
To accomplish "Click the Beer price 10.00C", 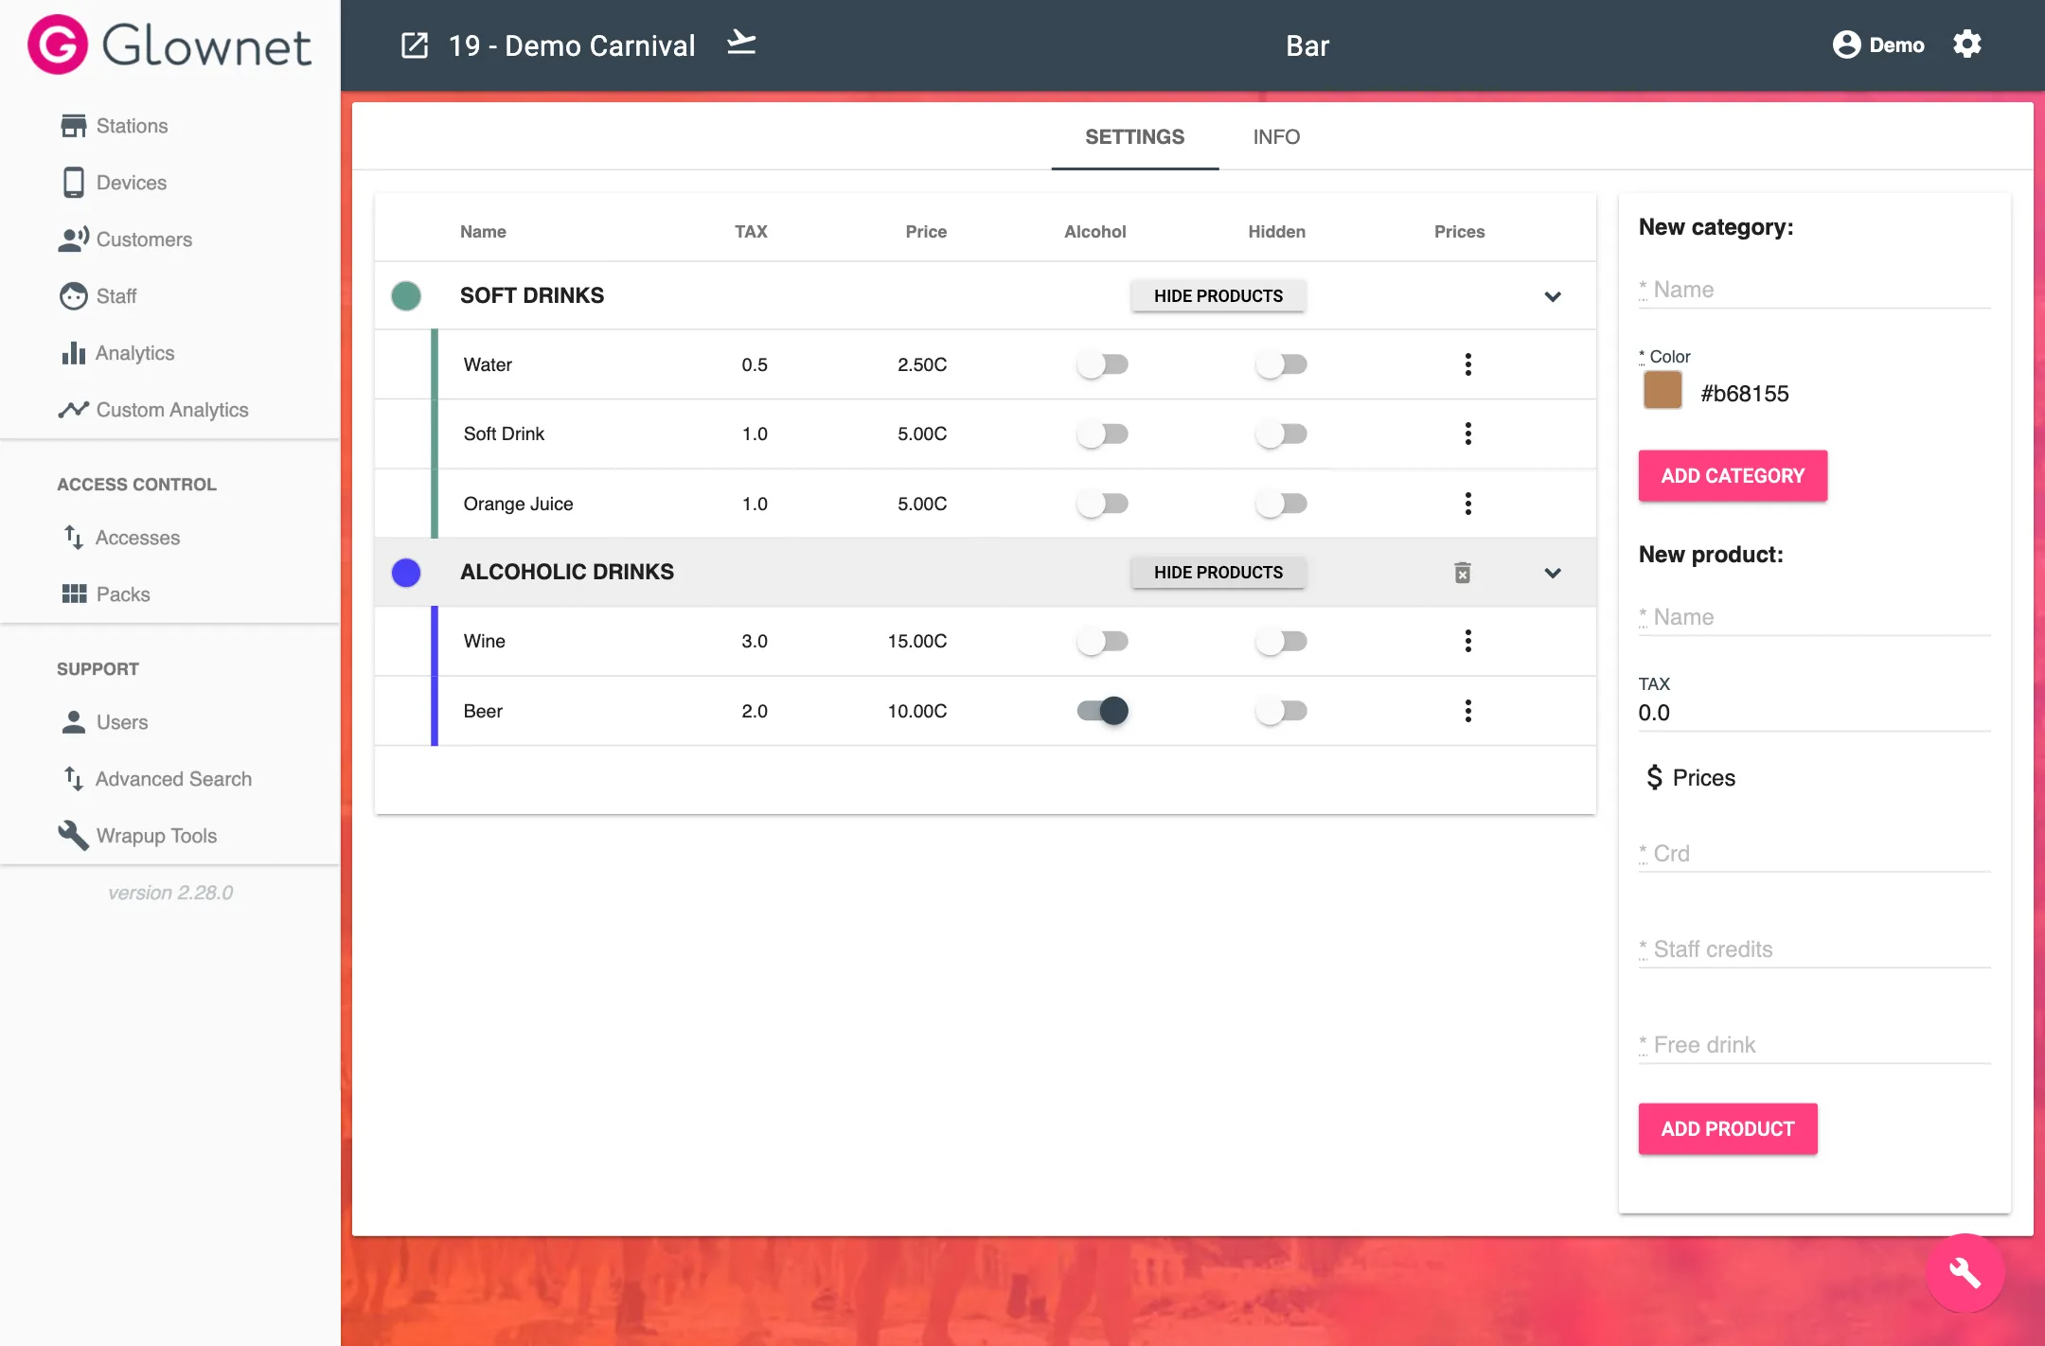I will point(916,711).
